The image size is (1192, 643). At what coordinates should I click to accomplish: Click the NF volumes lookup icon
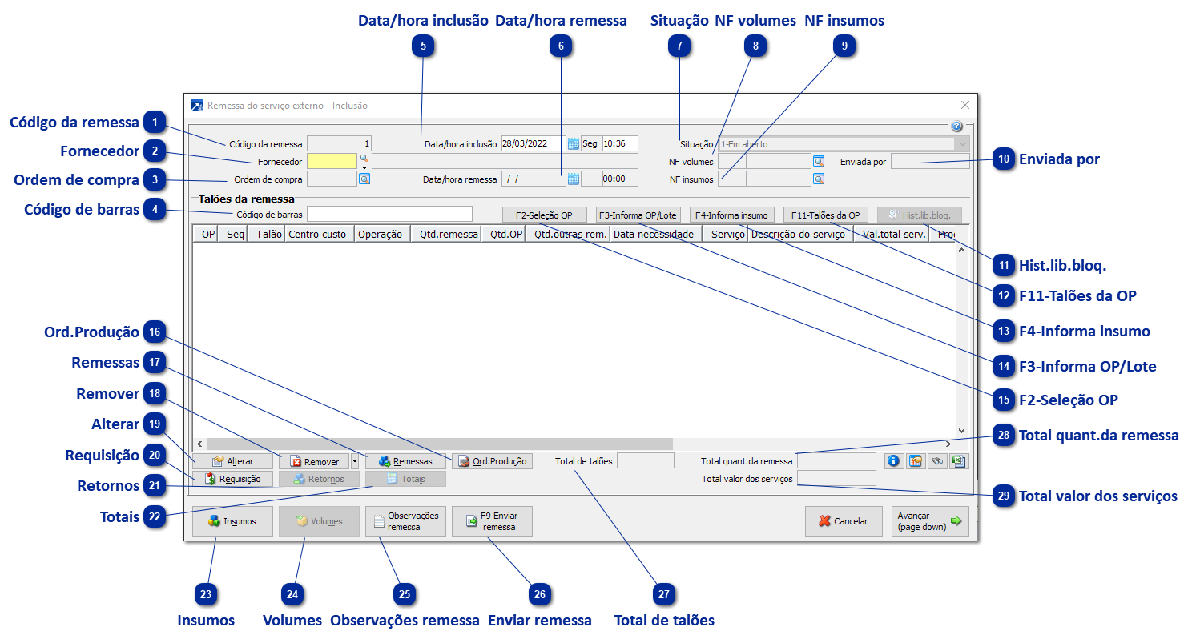coord(819,161)
